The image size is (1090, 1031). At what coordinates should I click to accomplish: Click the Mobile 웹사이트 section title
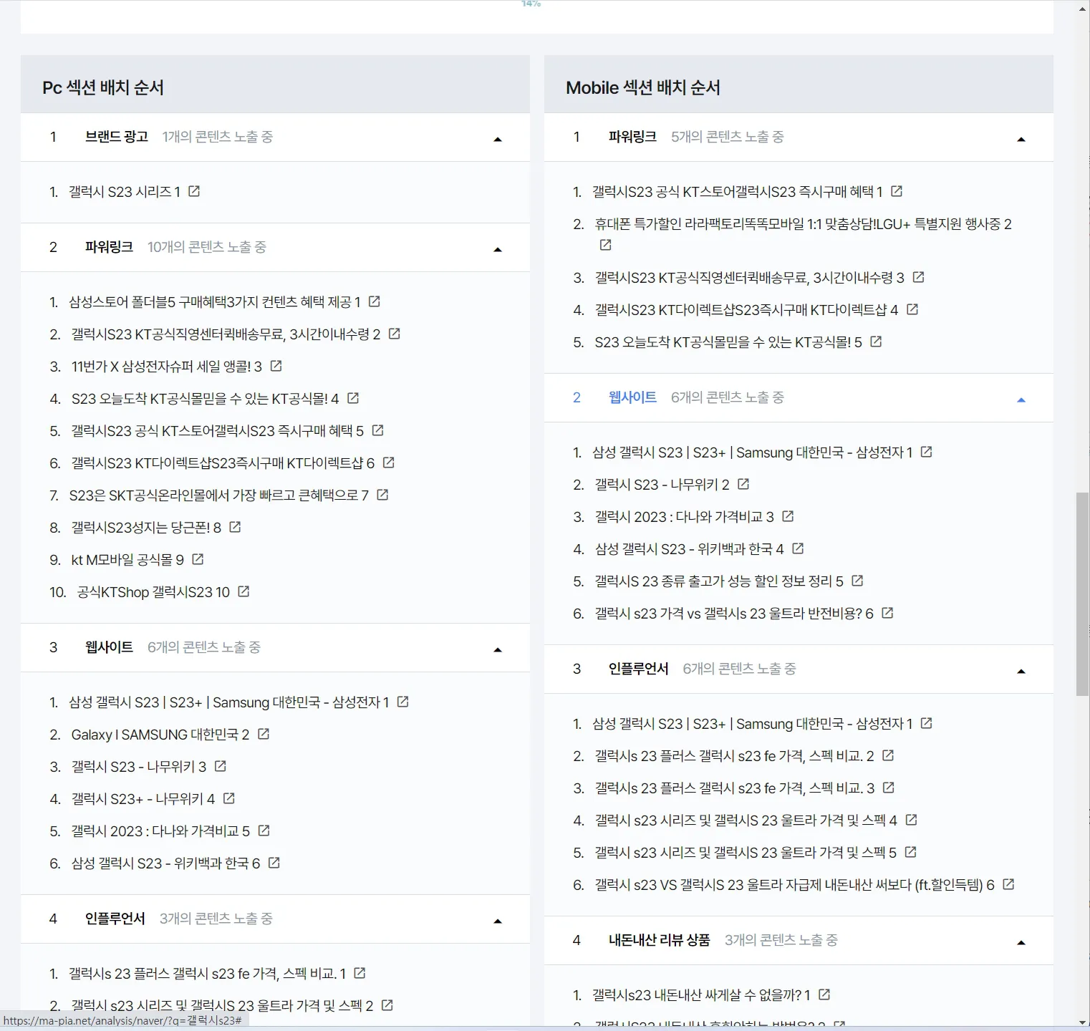tap(632, 397)
